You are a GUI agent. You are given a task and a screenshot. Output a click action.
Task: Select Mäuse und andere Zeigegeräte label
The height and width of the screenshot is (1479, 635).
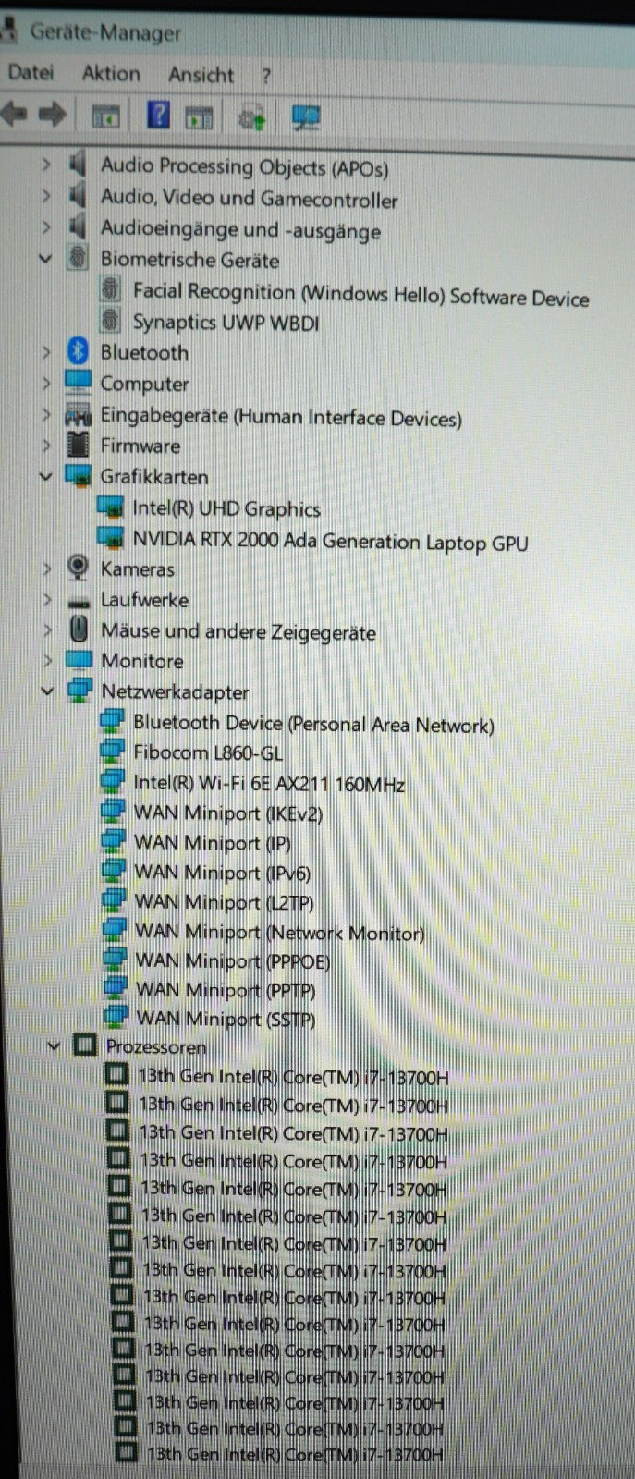[x=238, y=631]
